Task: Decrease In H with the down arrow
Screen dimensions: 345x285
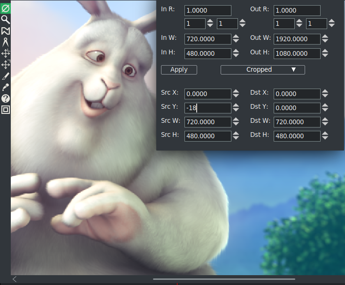Action: pyautogui.click(x=236, y=56)
